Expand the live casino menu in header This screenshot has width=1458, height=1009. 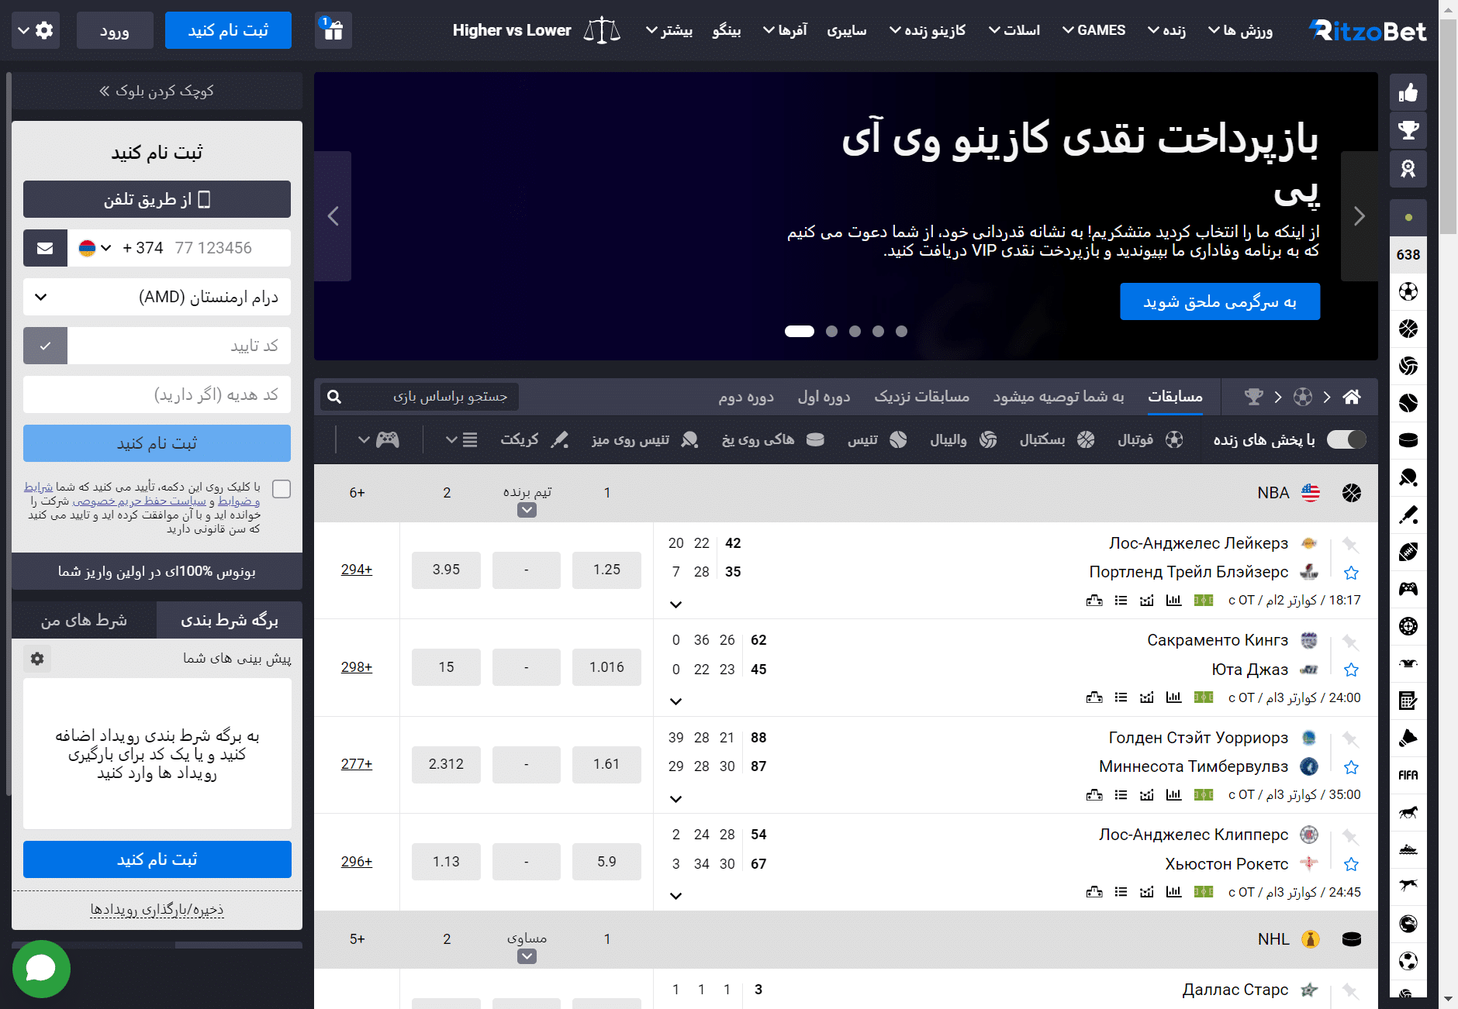(928, 30)
